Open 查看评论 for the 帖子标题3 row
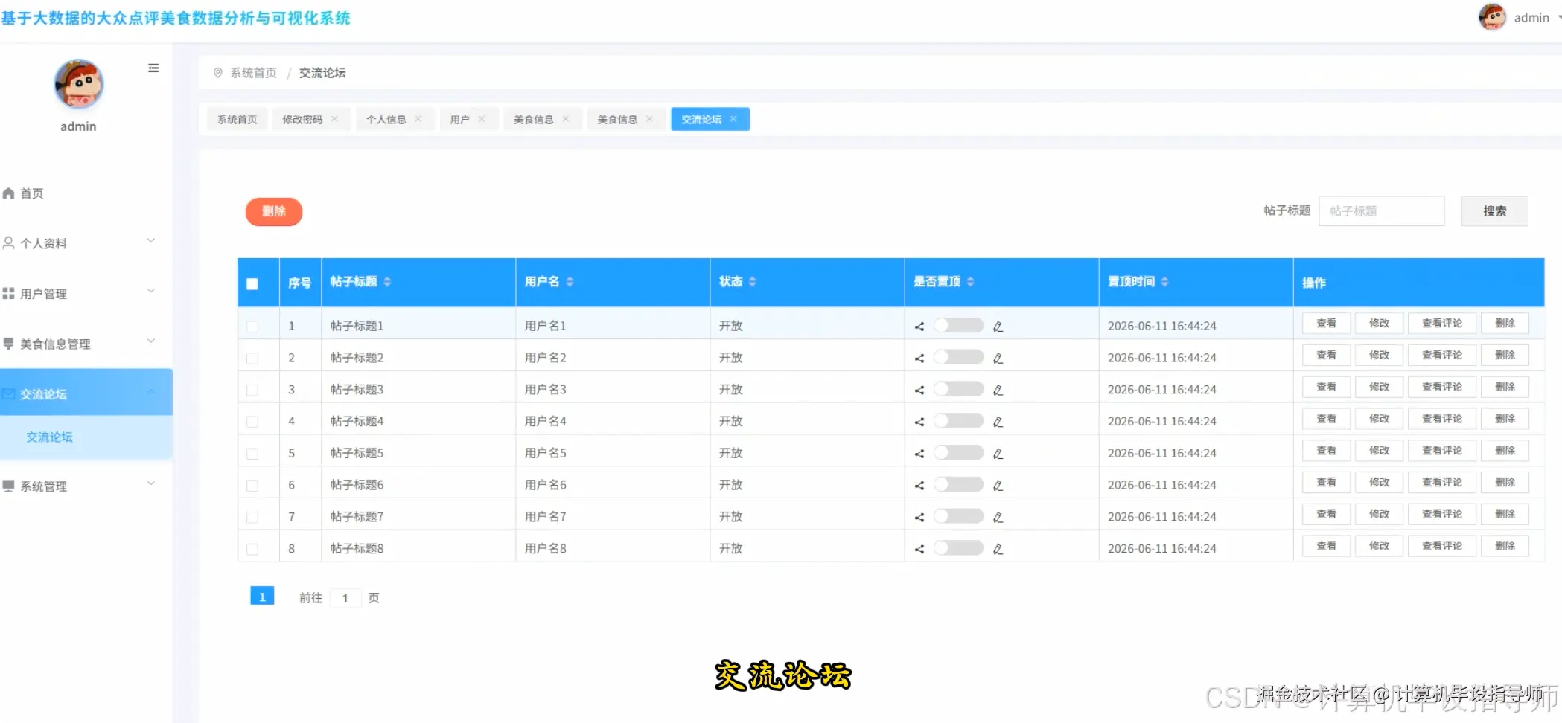This screenshot has height=723, width=1562. pyautogui.click(x=1442, y=388)
